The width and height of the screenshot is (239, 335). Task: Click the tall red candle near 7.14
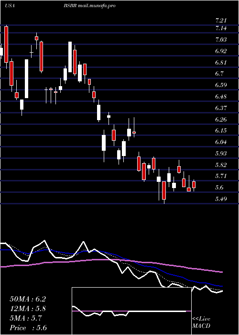pyautogui.click(x=6, y=45)
